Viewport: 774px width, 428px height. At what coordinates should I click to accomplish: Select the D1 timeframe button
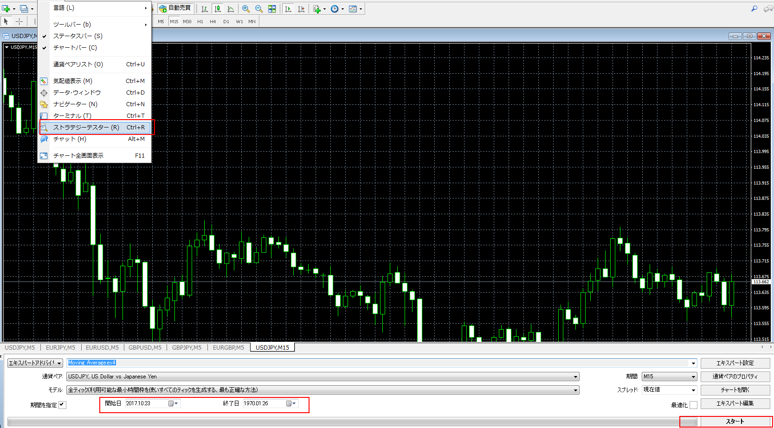[226, 21]
